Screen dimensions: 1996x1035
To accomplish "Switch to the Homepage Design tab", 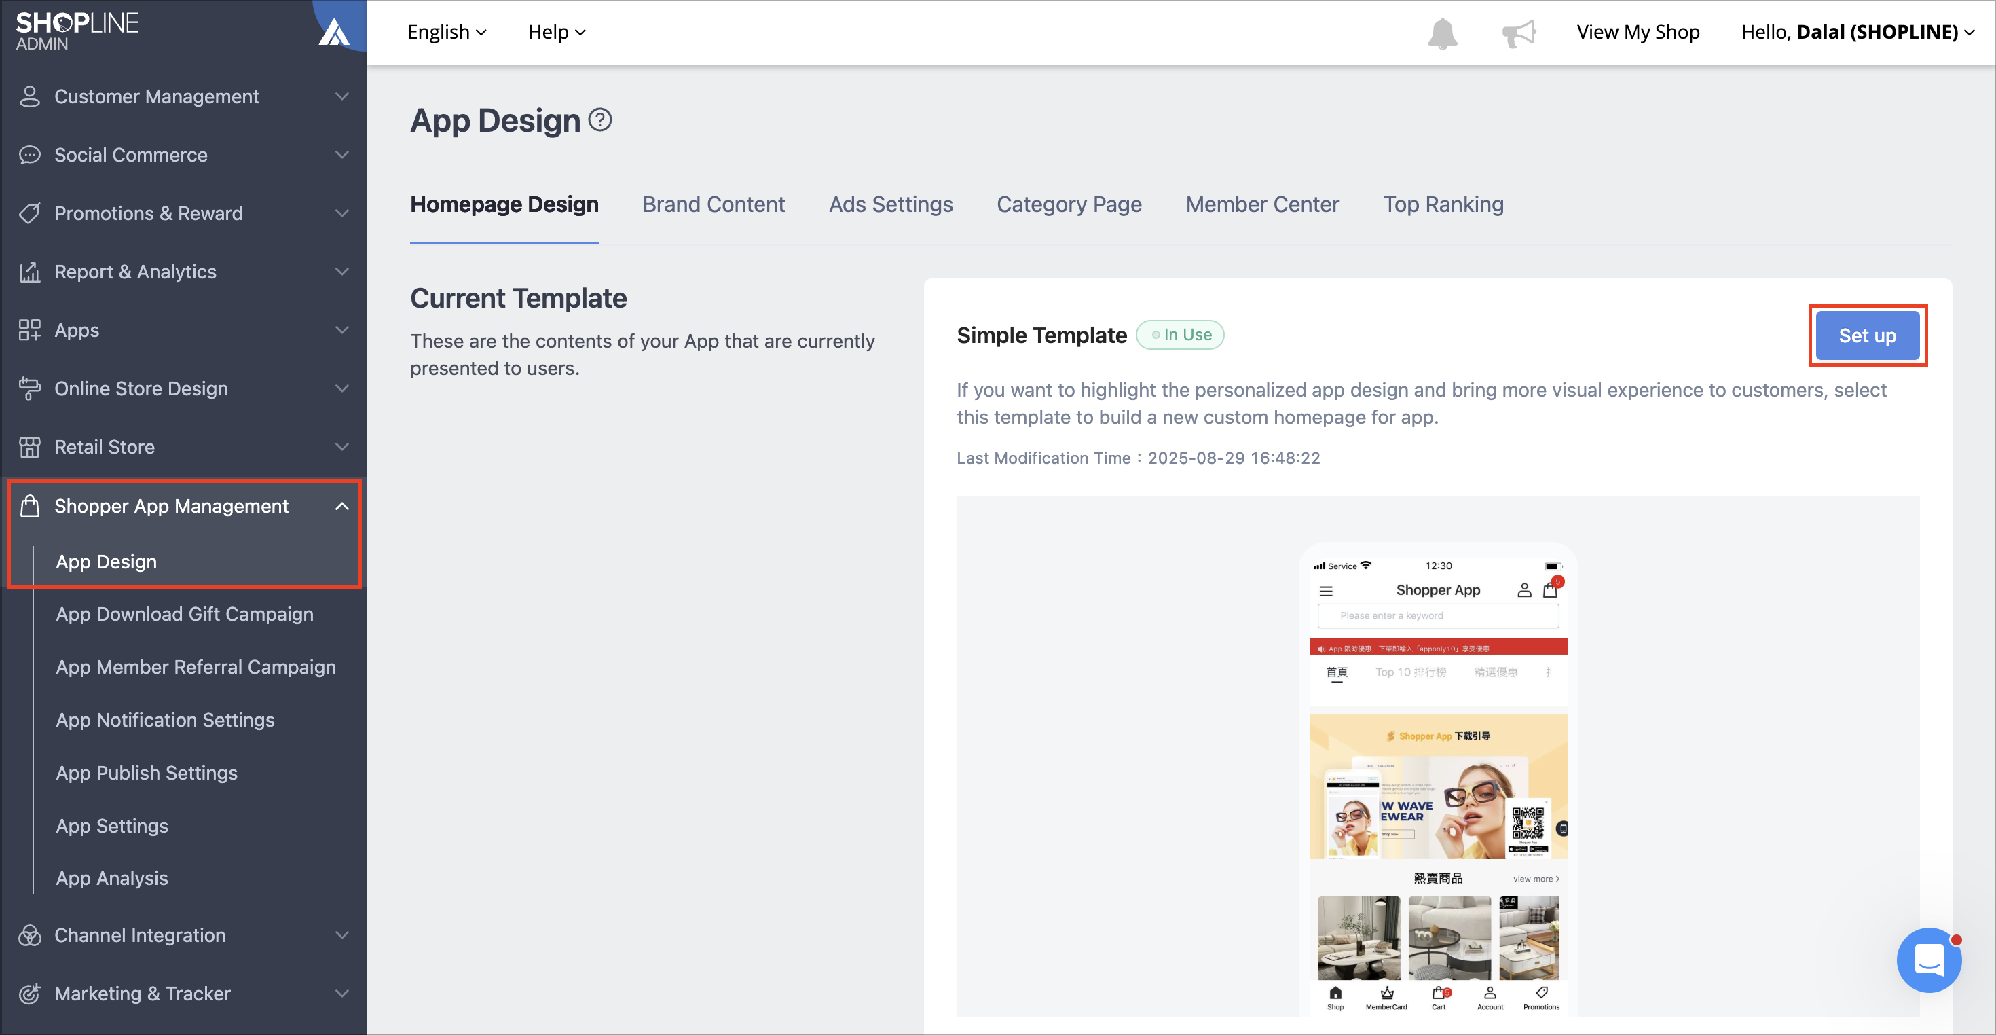I will (x=504, y=204).
